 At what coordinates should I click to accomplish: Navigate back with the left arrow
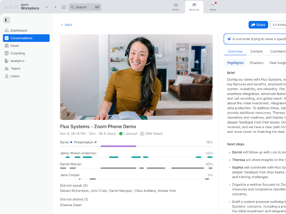tap(47, 7)
